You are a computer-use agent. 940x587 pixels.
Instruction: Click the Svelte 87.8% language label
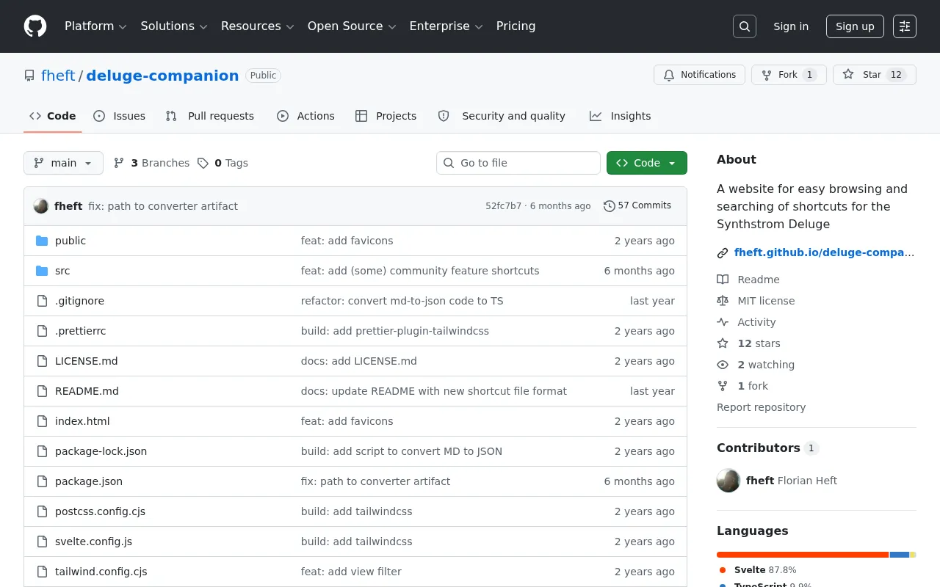765,570
